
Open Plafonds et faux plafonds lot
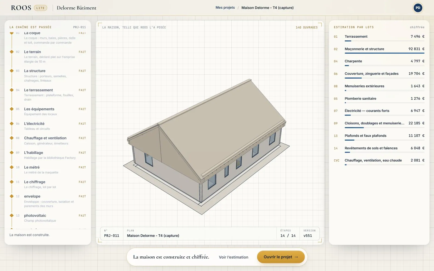(x=379, y=137)
